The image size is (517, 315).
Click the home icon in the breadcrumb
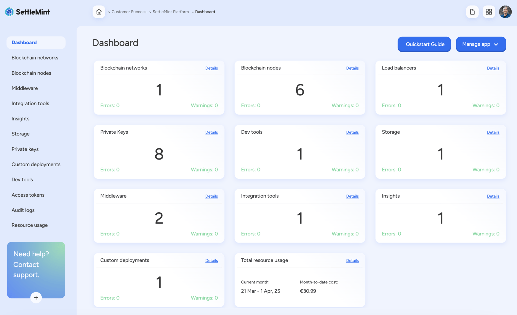pyautogui.click(x=98, y=12)
